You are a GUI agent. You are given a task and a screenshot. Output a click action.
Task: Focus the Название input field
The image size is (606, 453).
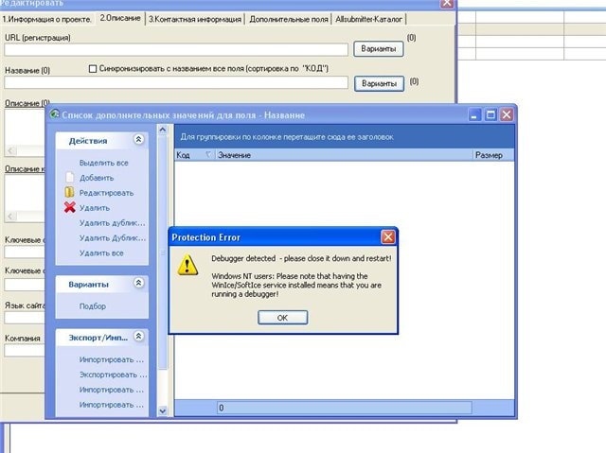[x=176, y=82]
